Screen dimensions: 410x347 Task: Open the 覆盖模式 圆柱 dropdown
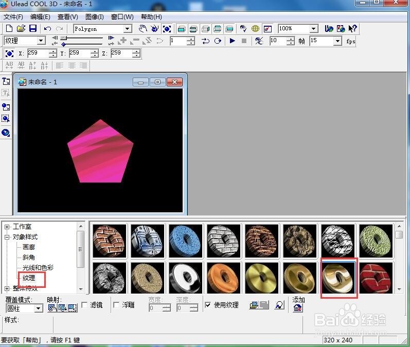(x=38, y=308)
